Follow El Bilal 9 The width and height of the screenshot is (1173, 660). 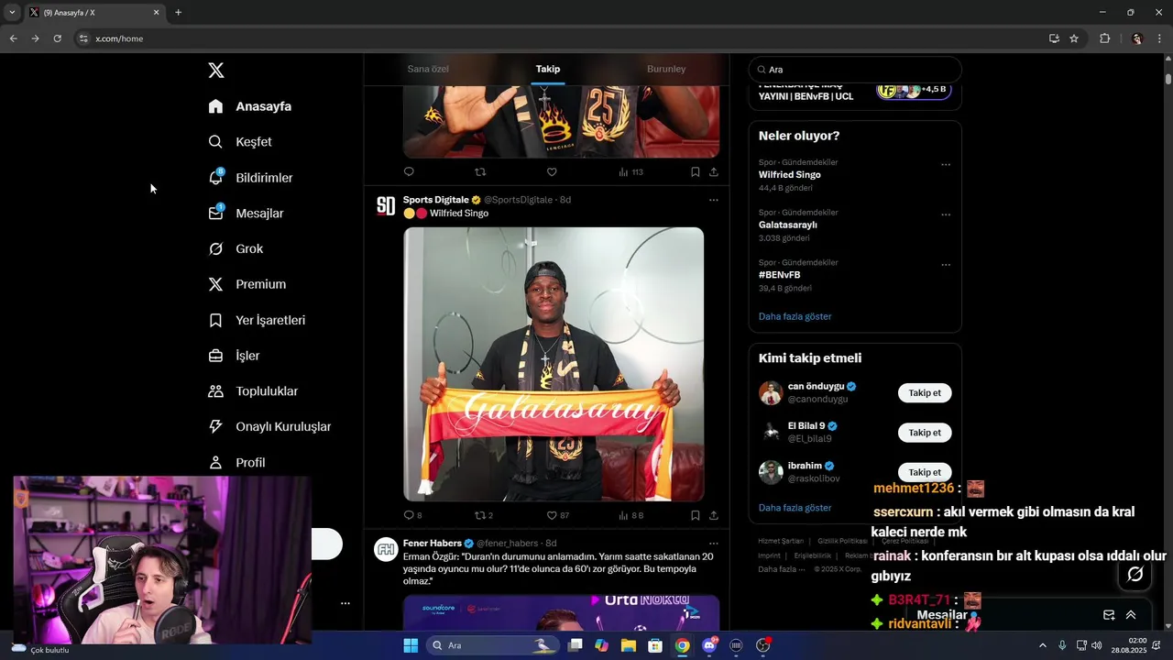point(925,433)
